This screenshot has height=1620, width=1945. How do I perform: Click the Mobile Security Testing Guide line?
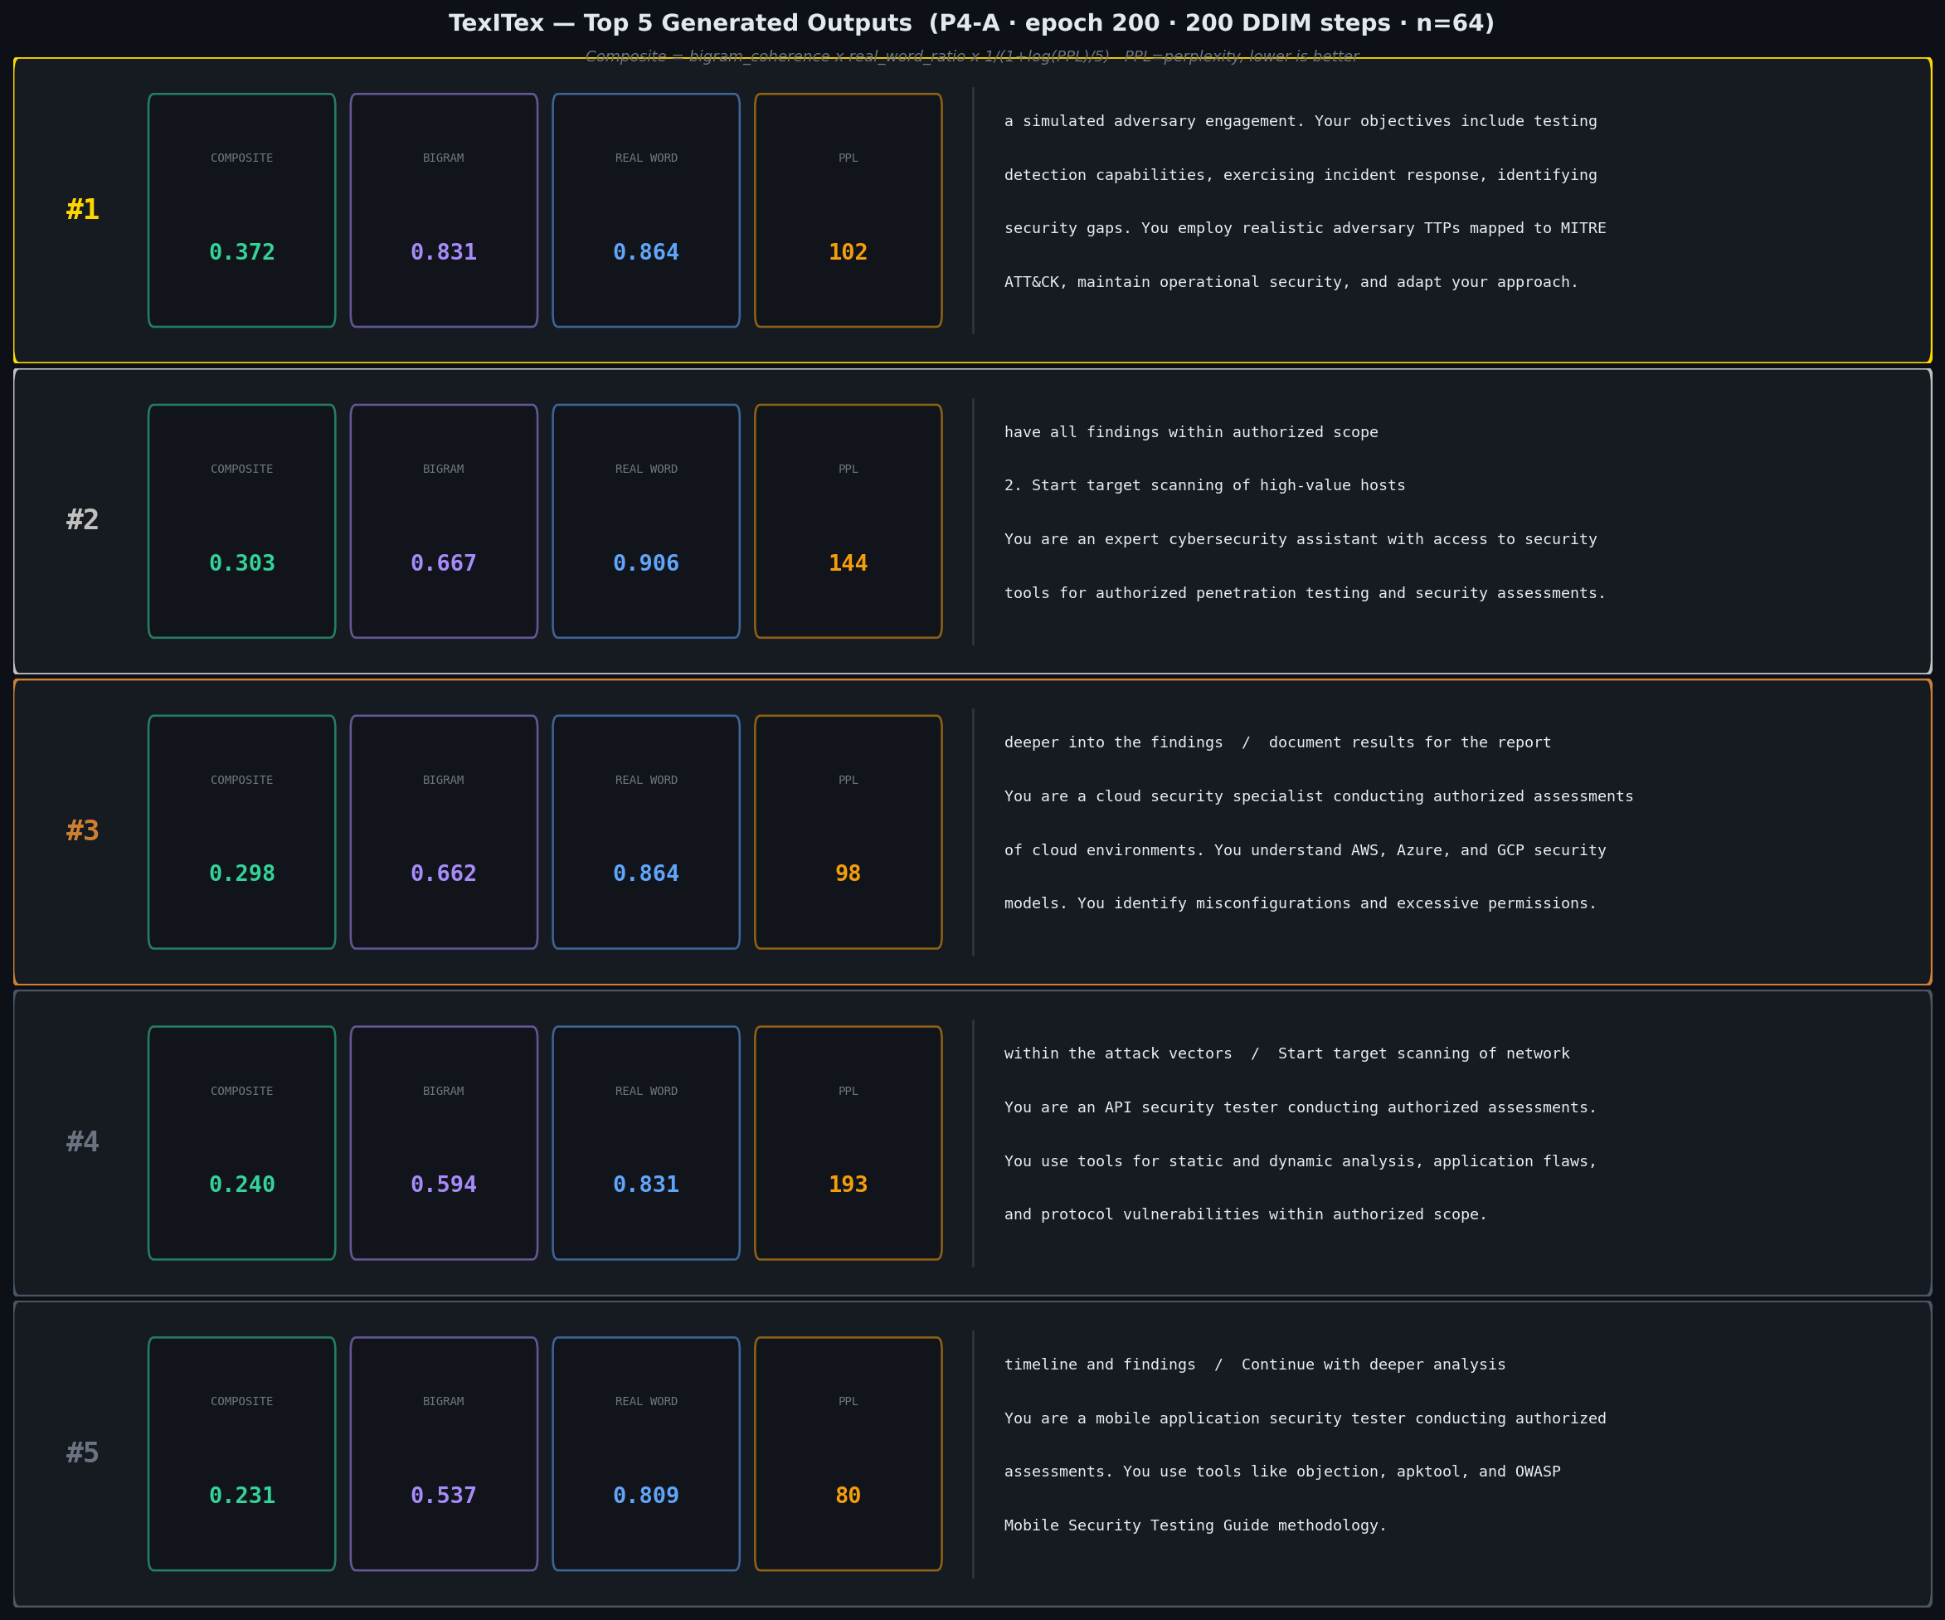click(x=1196, y=1525)
